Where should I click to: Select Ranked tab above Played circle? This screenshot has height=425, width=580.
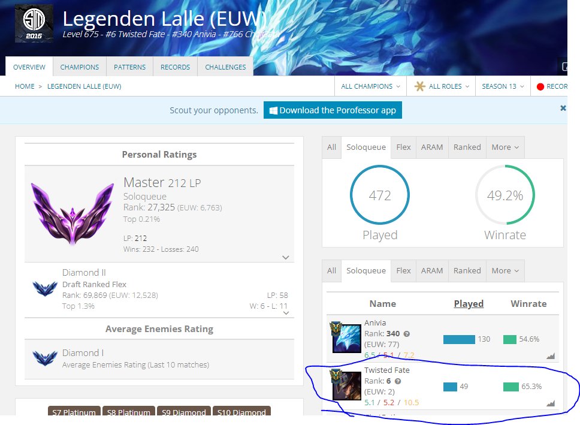click(467, 147)
